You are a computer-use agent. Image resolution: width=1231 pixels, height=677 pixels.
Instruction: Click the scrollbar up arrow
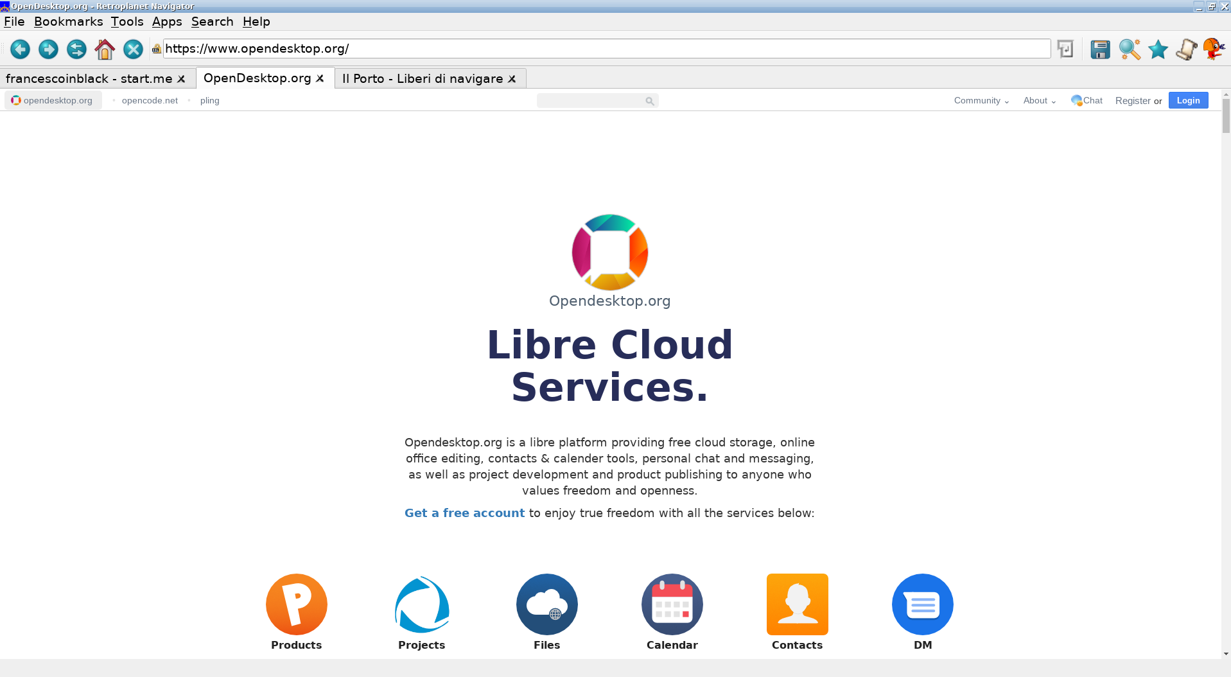[1226, 94]
